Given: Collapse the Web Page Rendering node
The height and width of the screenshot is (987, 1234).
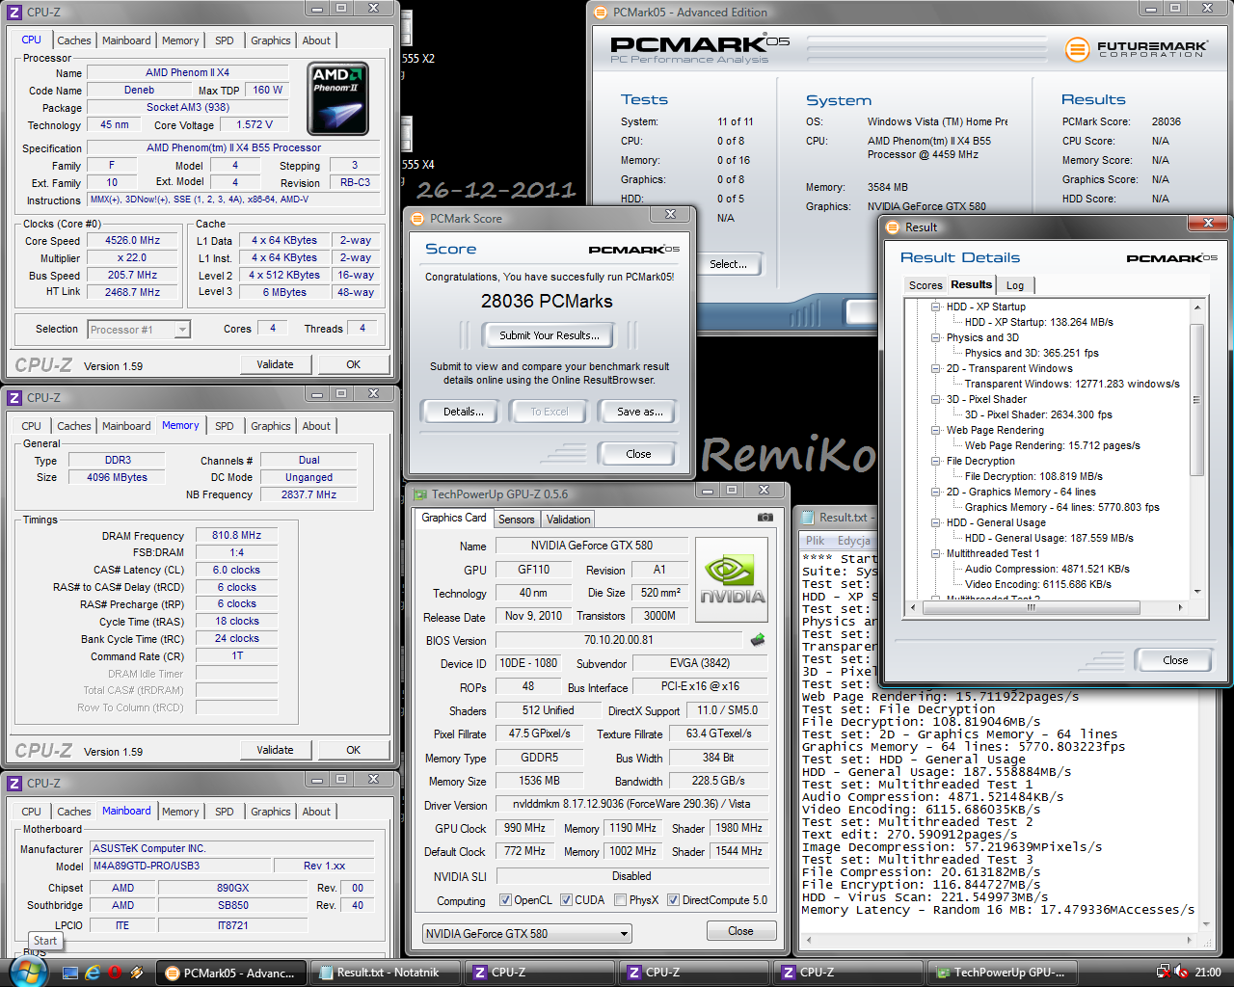Looking at the screenshot, I should coord(935,430).
